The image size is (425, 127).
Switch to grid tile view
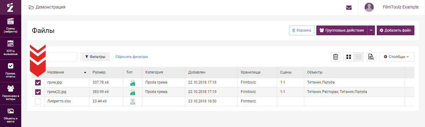[x=348, y=57]
